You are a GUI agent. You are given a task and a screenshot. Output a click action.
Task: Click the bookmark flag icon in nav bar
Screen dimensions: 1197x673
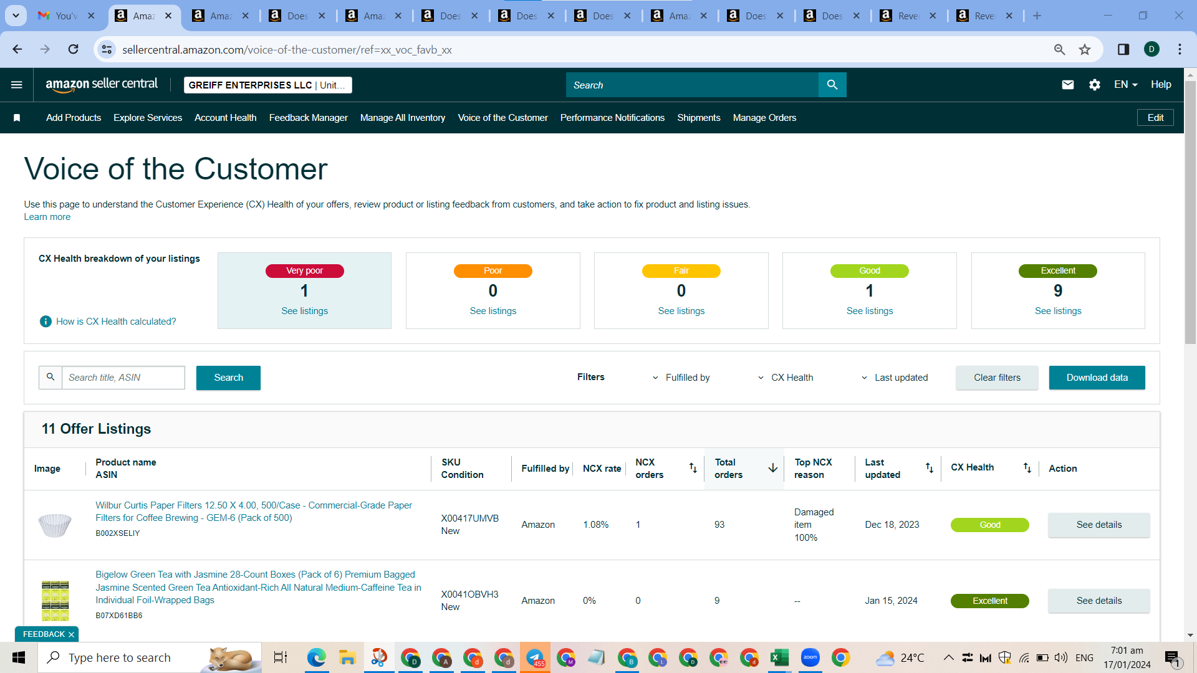coord(17,118)
